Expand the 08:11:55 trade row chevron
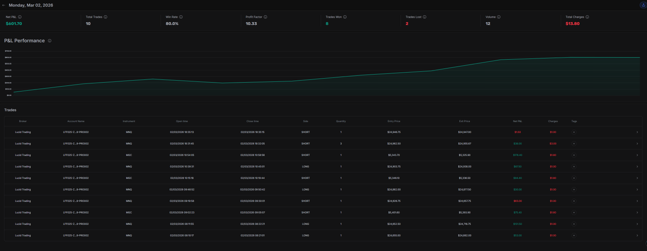The width and height of the screenshot is (647, 251). click(637, 224)
